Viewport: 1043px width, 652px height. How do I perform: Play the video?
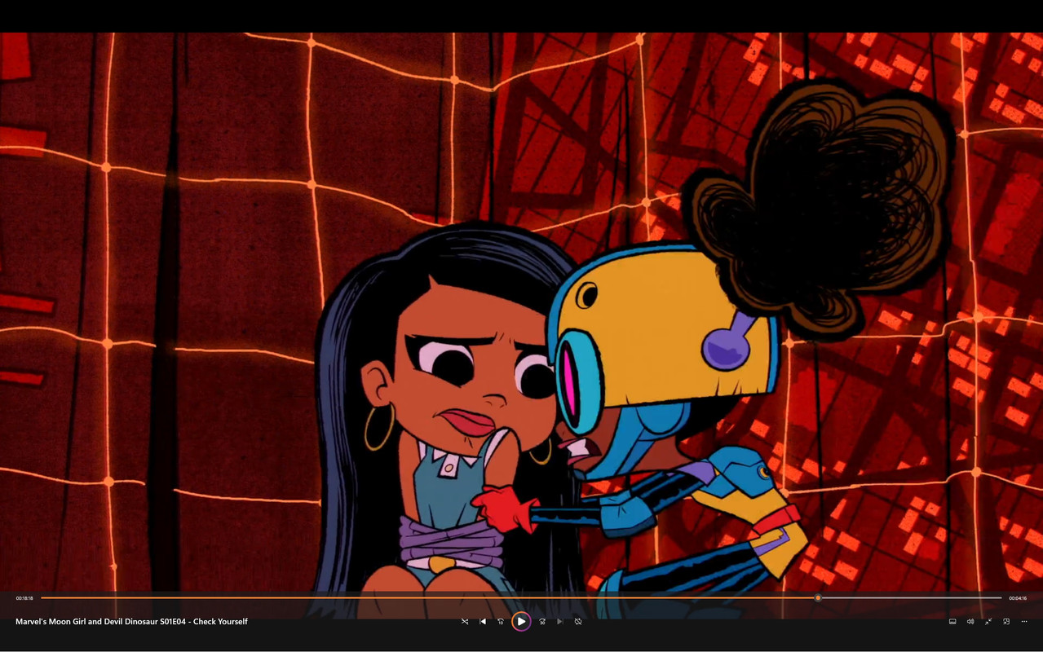521,622
